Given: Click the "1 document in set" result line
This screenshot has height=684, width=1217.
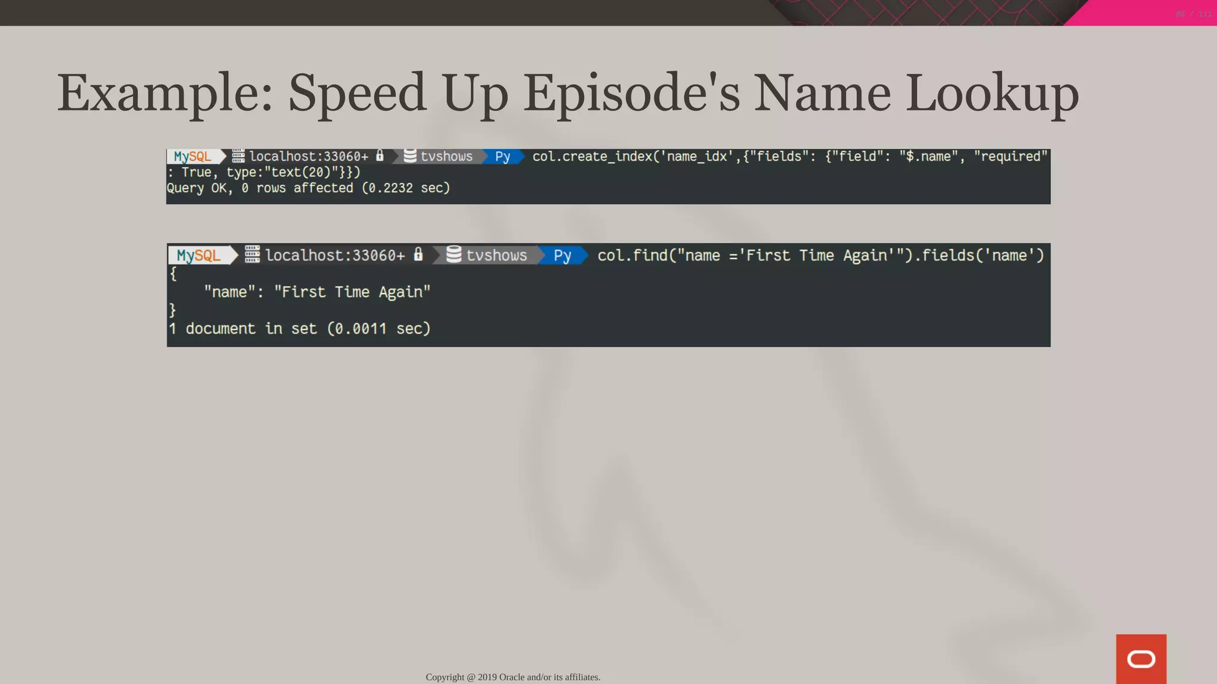Looking at the screenshot, I should click(x=299, y=328).
